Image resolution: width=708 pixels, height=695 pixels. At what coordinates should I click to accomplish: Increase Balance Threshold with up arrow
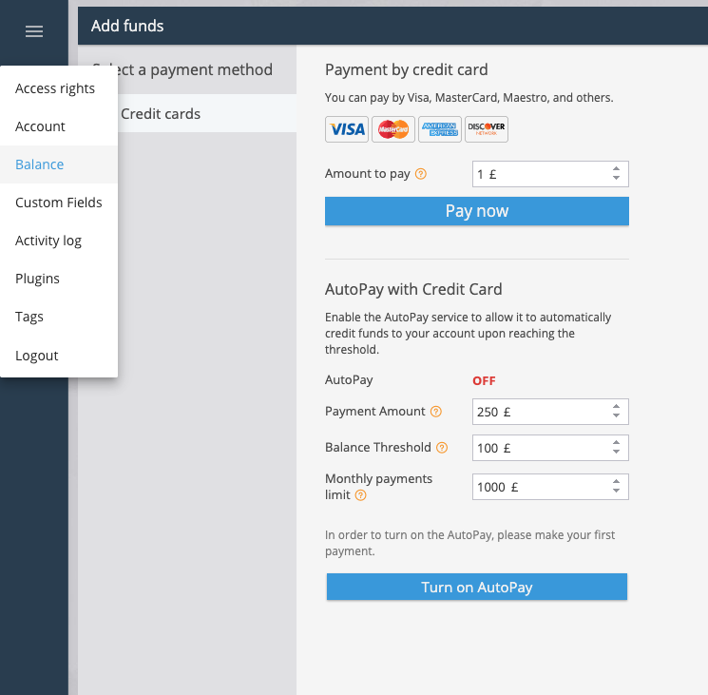pyautogui.click(x=616, y=442)
